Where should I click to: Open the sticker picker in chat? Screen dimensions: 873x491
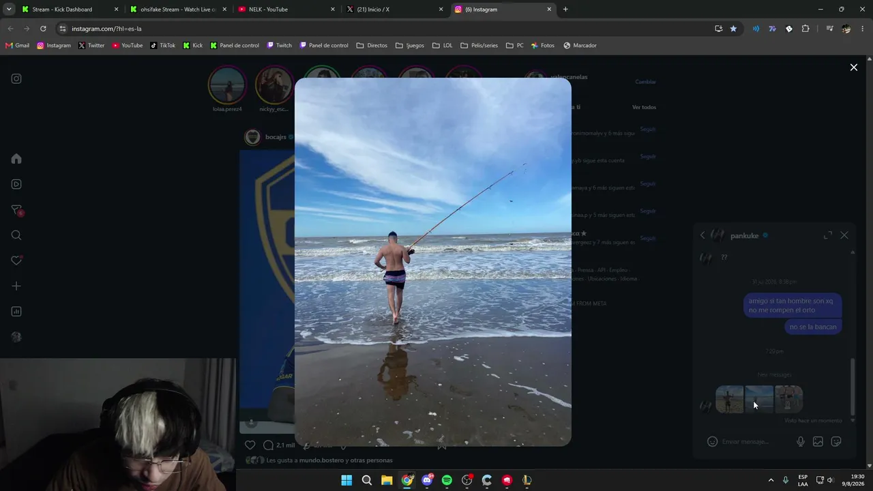pyautogui.click(x=836, y=442)
